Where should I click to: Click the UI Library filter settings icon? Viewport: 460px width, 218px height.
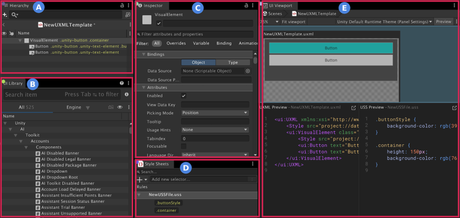point(111,107)
